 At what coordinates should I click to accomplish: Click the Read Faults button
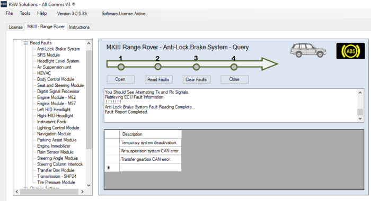(158, 79)
